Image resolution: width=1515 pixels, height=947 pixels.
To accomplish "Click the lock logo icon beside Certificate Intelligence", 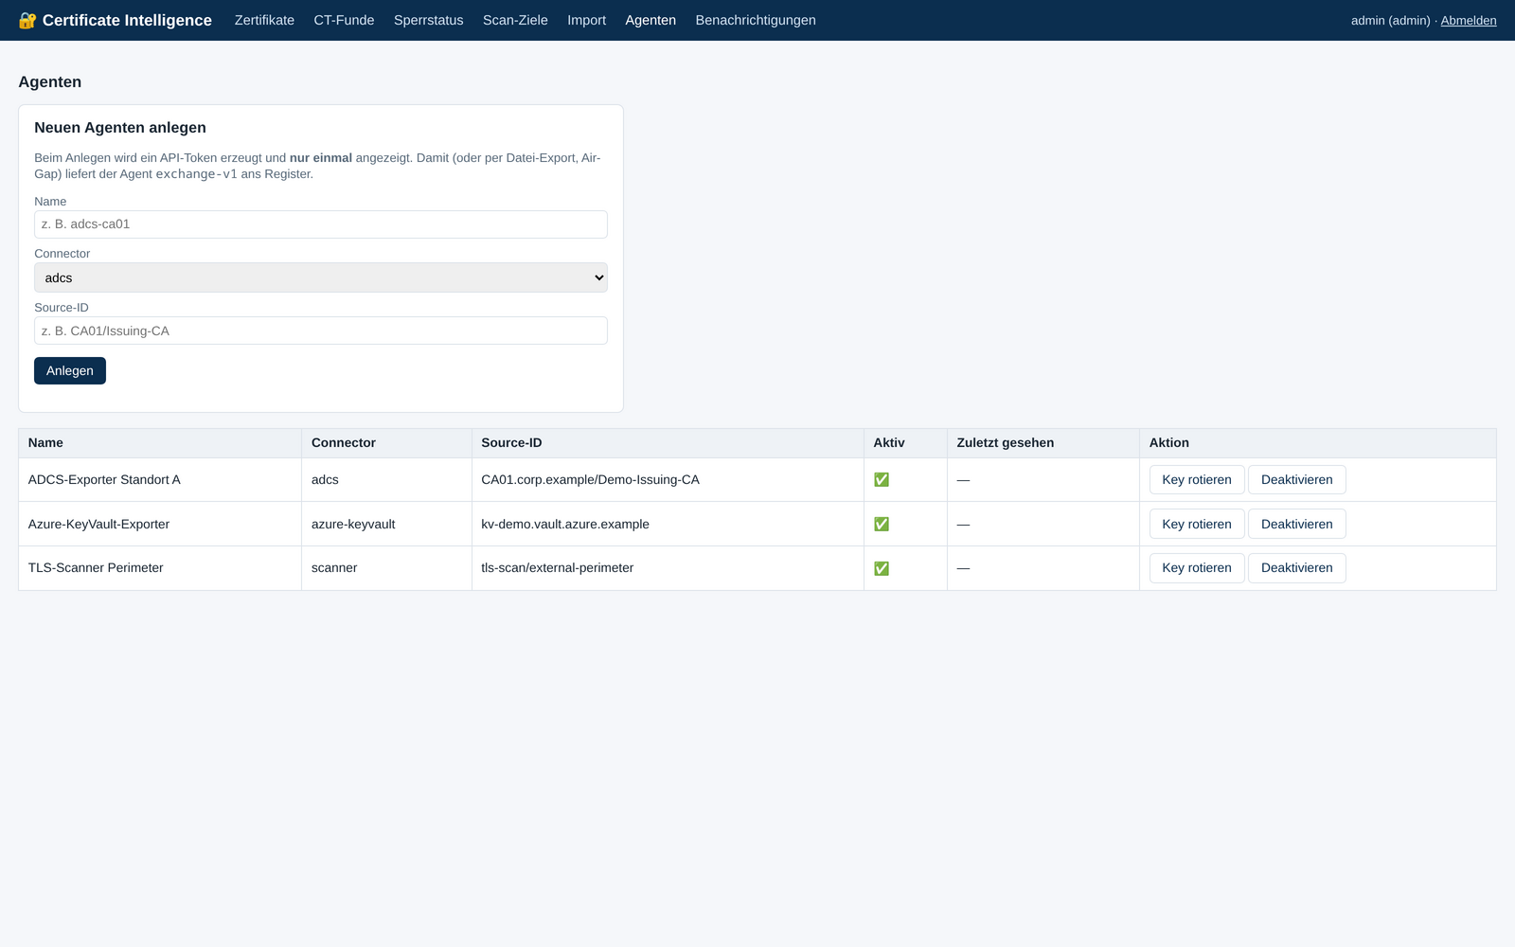I will (27, 21).
